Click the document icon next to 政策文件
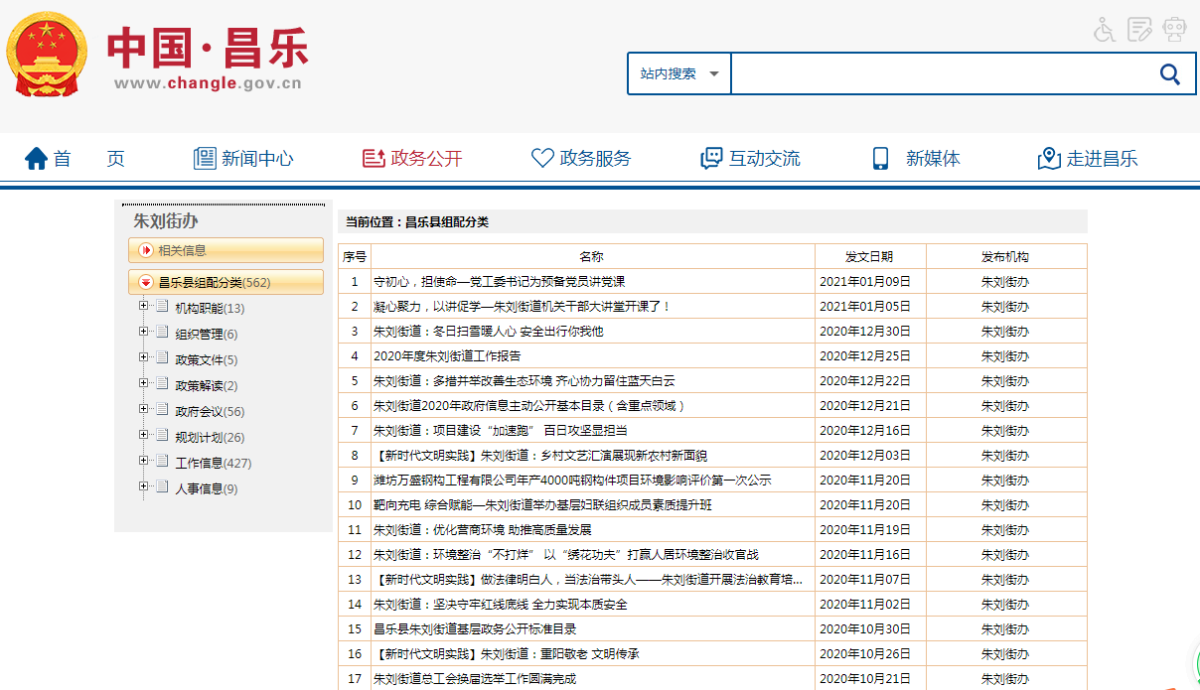The width and height of the screenshot is (1200, 690). pos(162,357)
